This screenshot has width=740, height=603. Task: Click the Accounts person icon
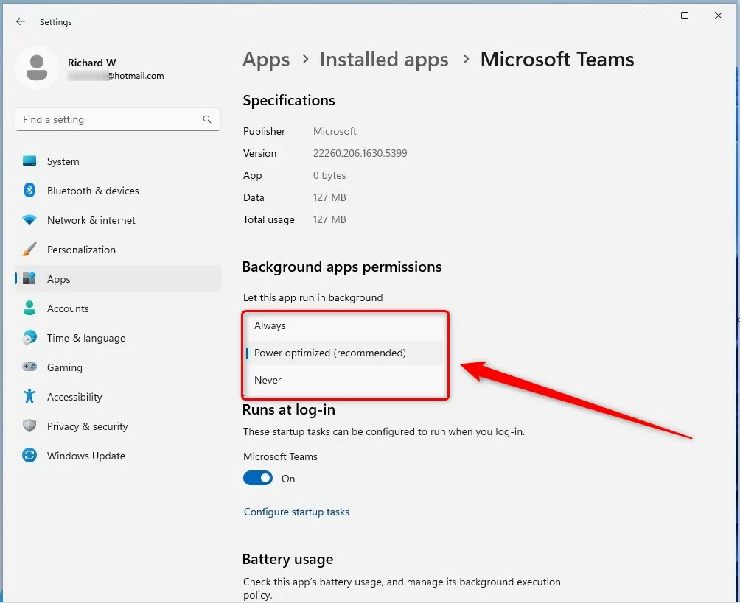(x=29, y=308)
